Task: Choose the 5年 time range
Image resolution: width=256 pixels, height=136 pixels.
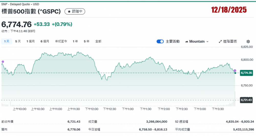Action: [87, 41]
